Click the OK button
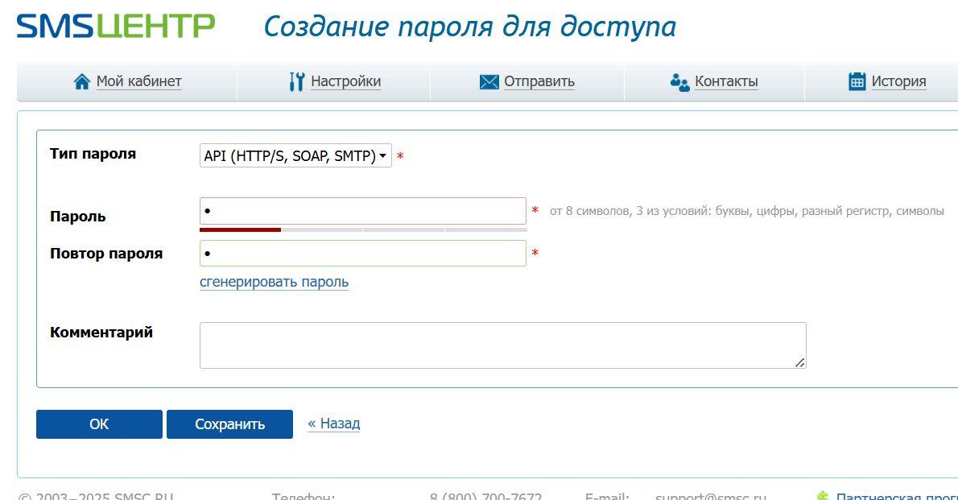The width and height of the screenshot is (958, 500). pyautogui.click(x=99, y=424)
